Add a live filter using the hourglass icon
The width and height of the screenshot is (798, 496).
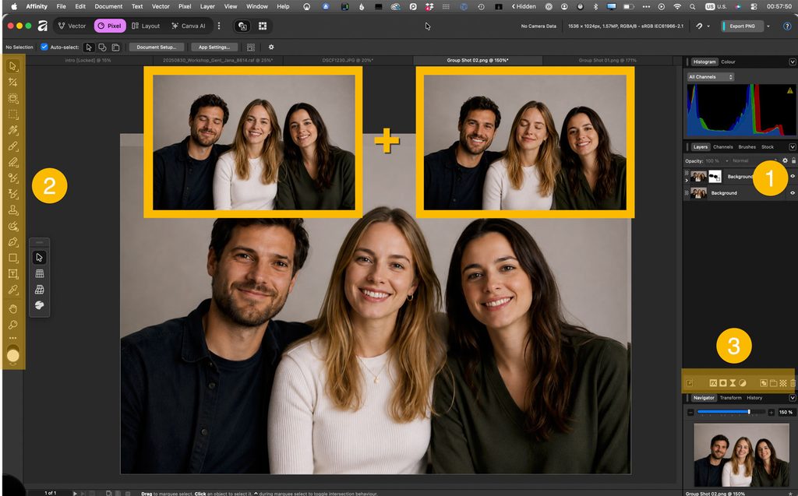click(733, 383)
